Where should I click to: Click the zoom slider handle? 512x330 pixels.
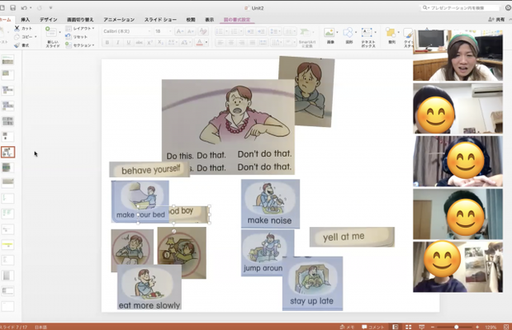tap(456, 327)
